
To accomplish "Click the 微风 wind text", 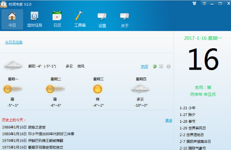I will [x=81, y=66].
